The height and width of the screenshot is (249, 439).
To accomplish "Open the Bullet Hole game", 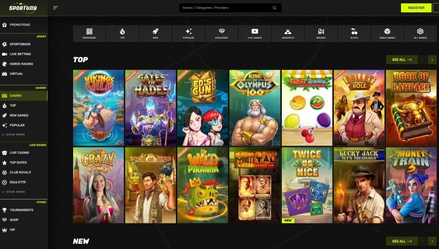I will point(359,108).
